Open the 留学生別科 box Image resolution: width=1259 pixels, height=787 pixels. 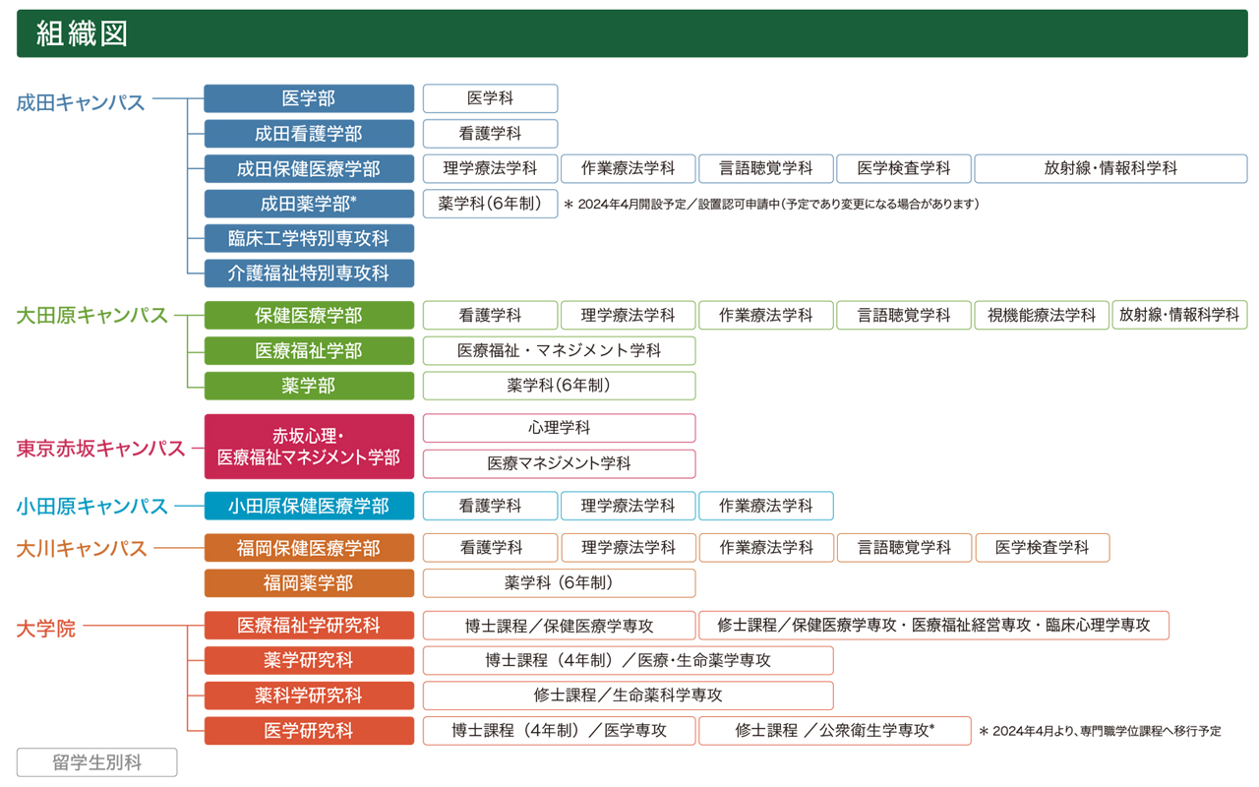pos(97,762)
